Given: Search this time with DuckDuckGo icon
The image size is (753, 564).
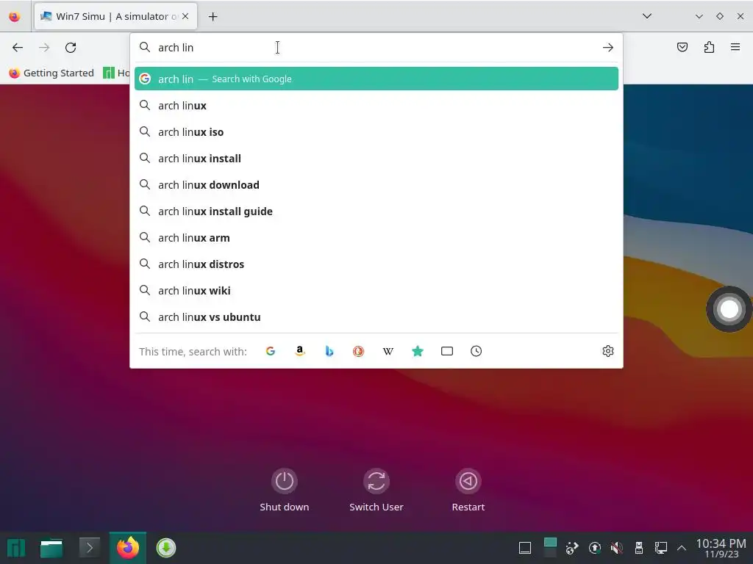Looking at the screenshot, I should click(x=359, y=351).
